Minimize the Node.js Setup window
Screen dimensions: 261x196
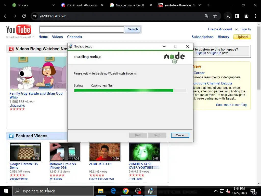[164, 46]
